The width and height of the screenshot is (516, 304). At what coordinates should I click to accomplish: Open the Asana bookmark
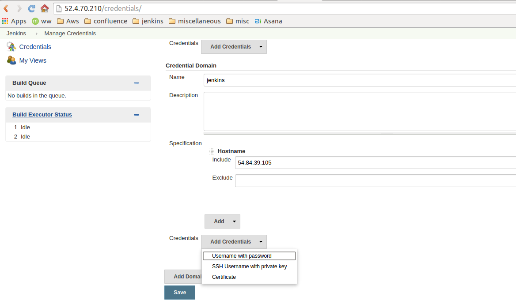point(268,21)
